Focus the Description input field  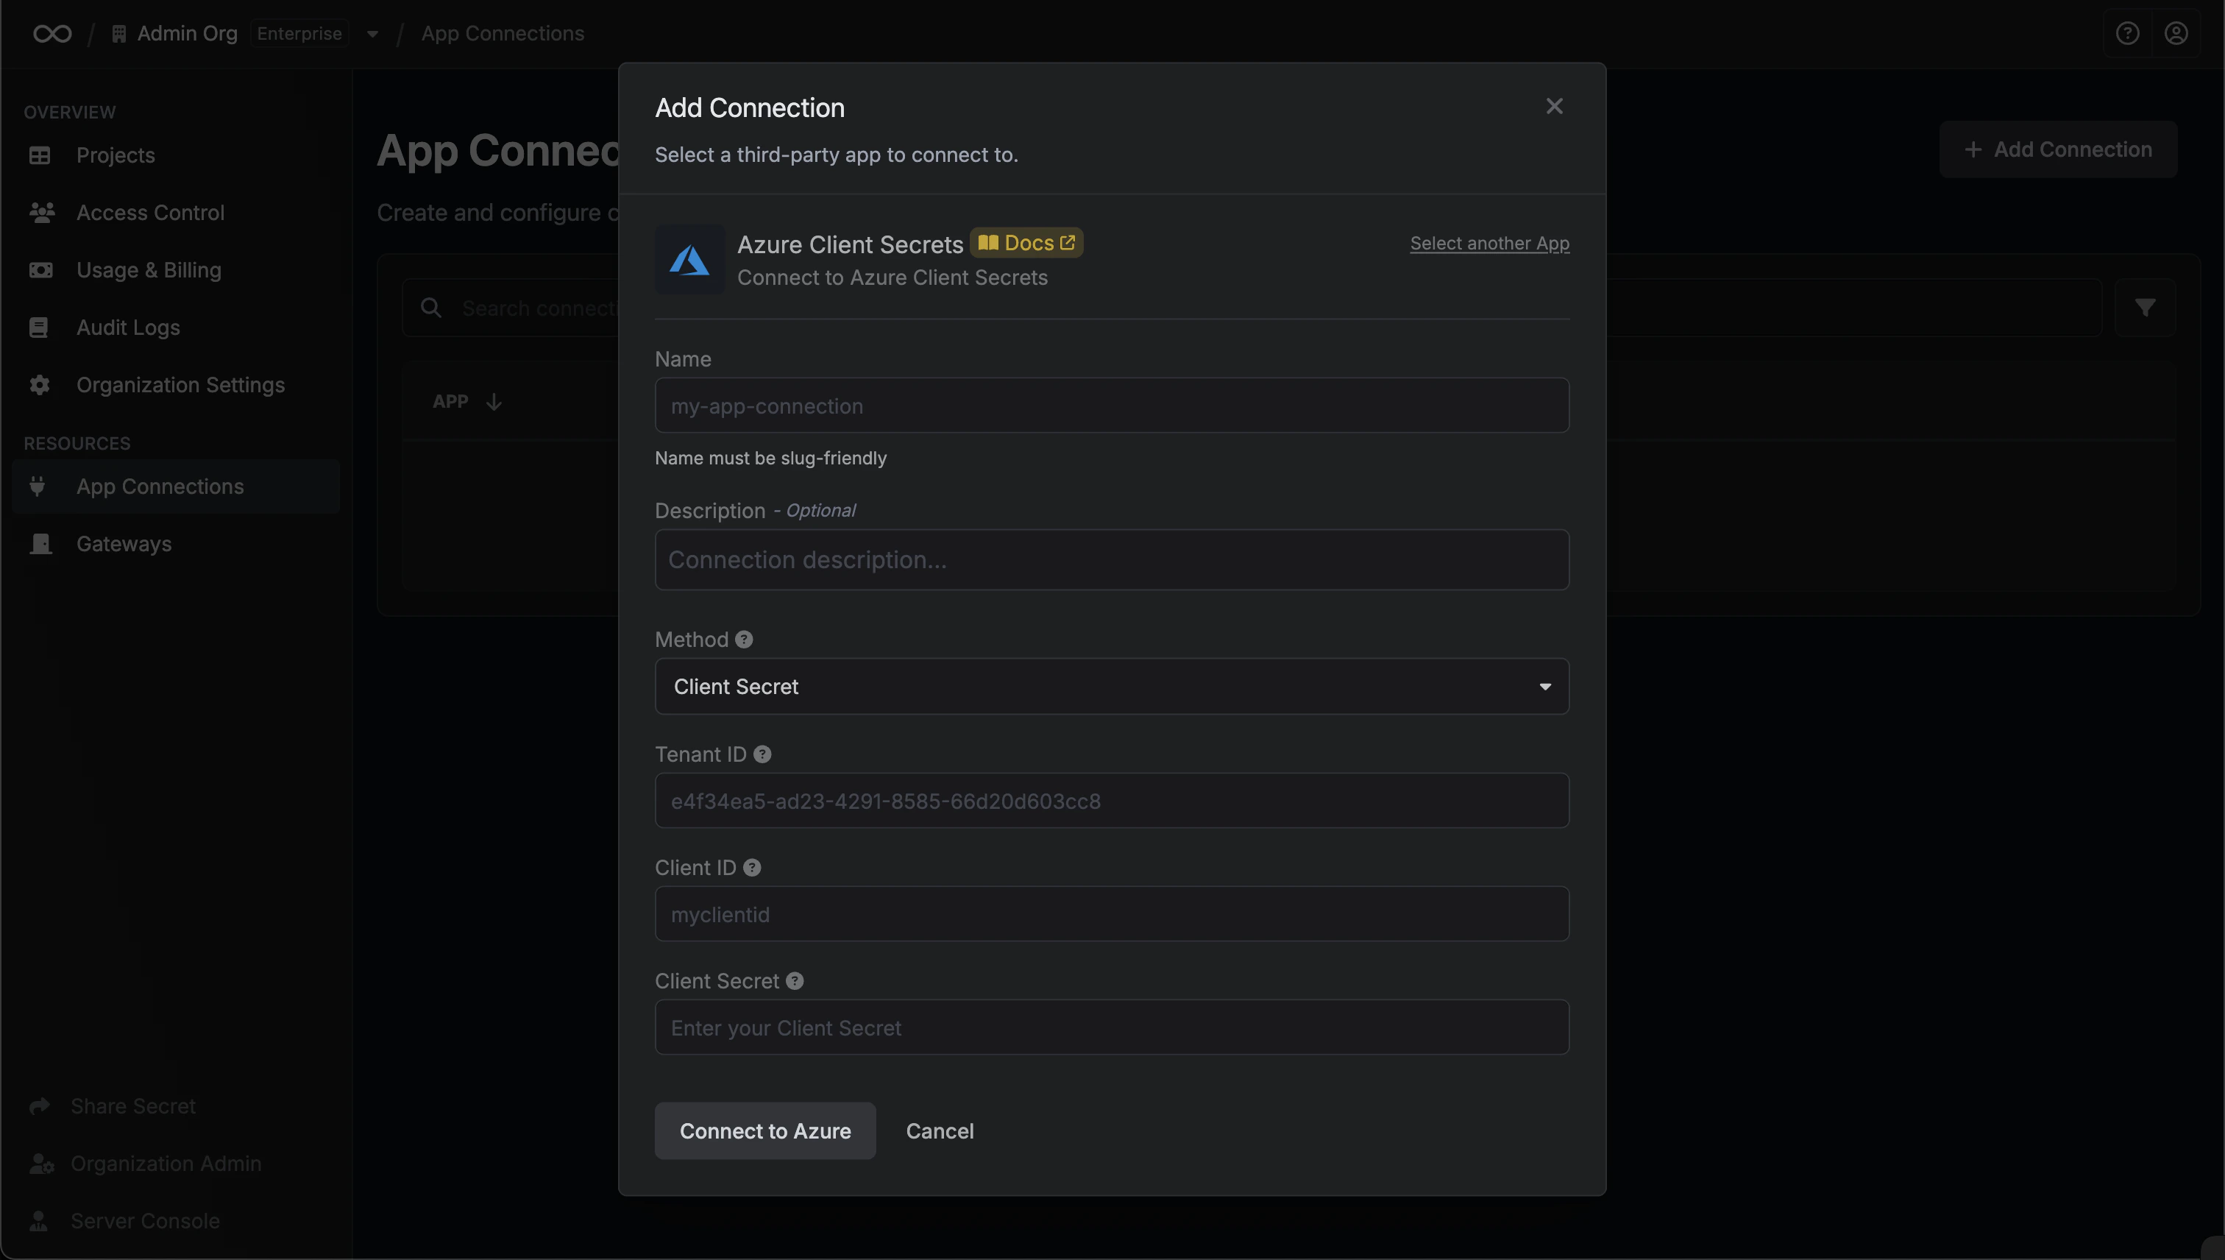coord(1112,560)
